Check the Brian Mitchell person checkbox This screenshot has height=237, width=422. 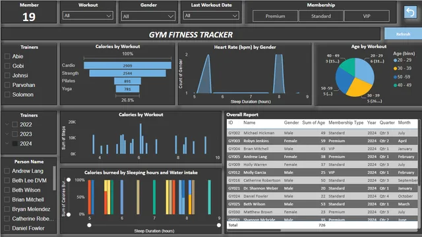(7, 199)
